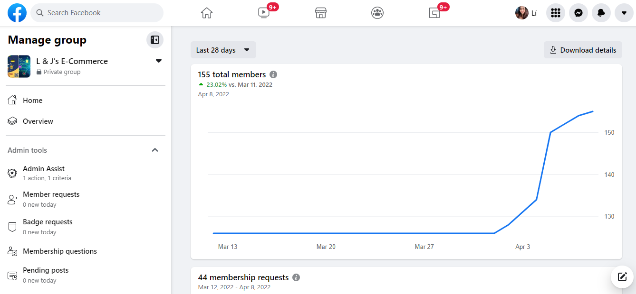Screen dimensions: 636x294
Task: Expand the L & J's E-Commerce group switcher
Action: point(159,61)
